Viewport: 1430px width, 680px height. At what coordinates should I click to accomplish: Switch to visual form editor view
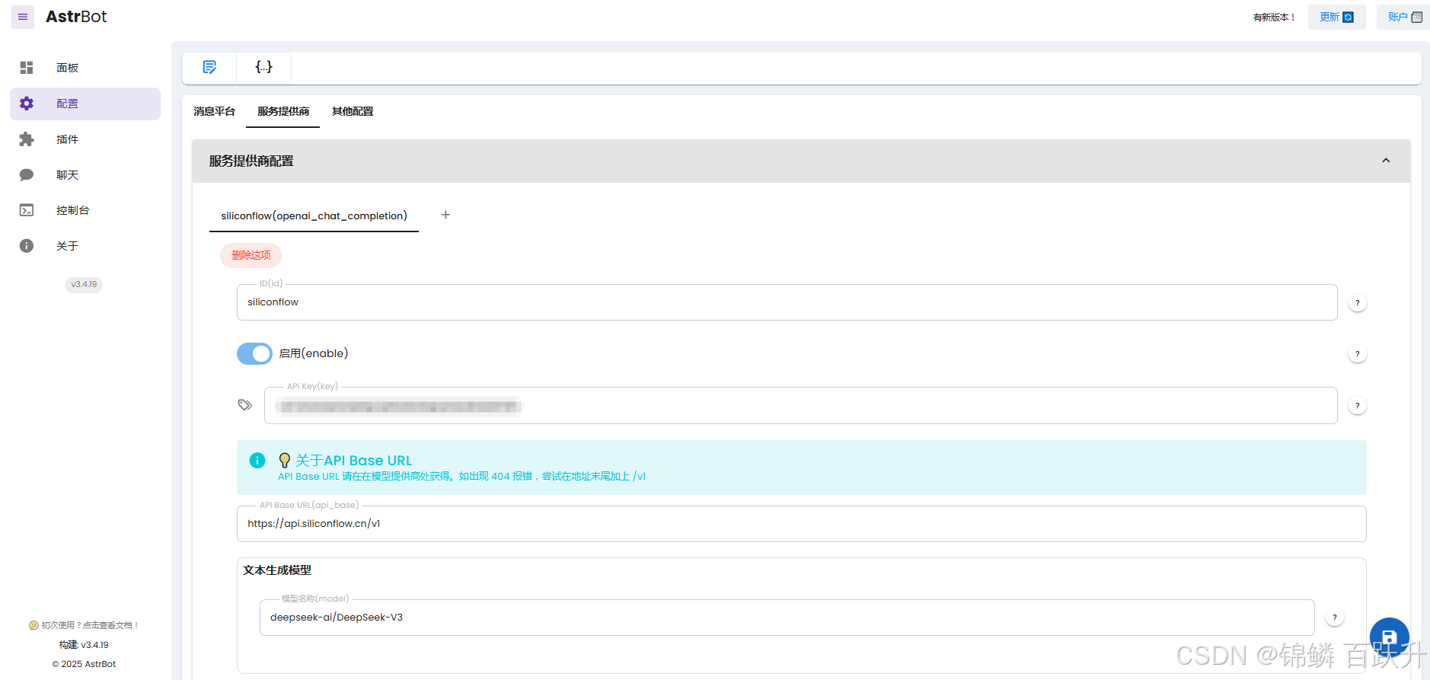(x=209, y=67)
